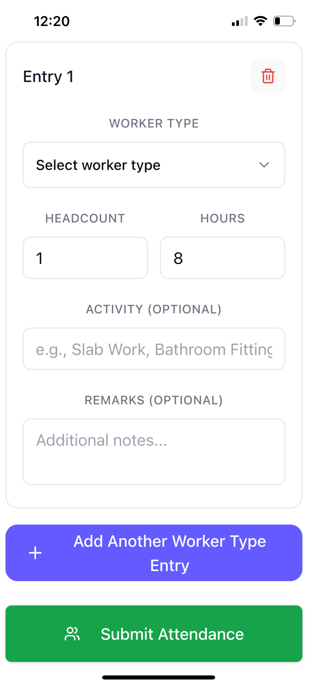Tap the plus icon on the purple button
317x686 pixels.
coord(35,553)
